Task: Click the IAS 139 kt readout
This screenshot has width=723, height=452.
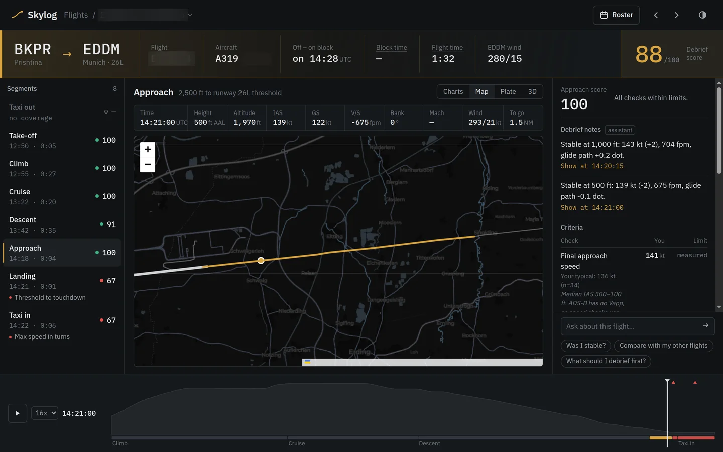Action: 286,118
